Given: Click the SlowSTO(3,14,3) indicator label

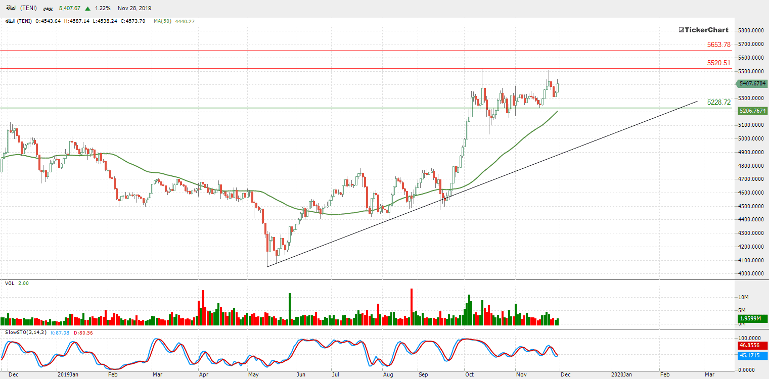Looking at the screenshot, I should tap(26, 333).
